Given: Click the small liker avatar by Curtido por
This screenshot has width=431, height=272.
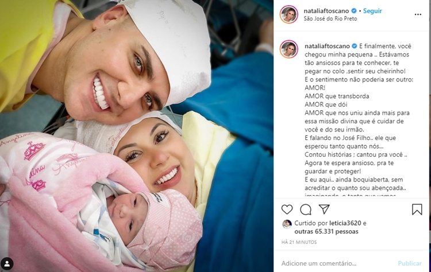Looking at the screenshot, I should 287,224.
